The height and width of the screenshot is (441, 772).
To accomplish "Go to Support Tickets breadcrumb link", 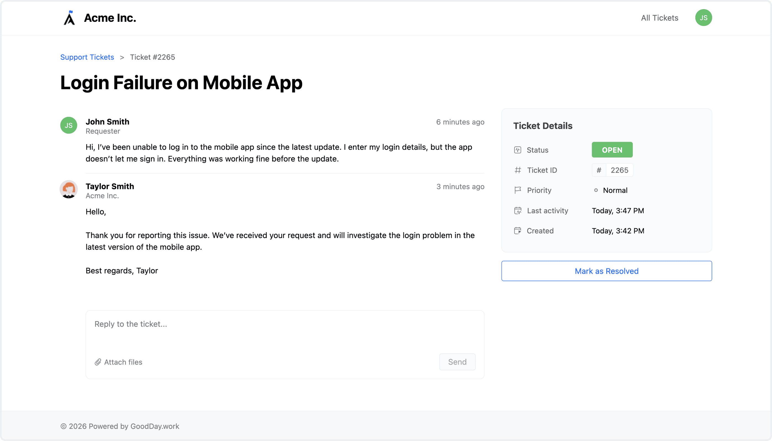I will coord(87,57).
